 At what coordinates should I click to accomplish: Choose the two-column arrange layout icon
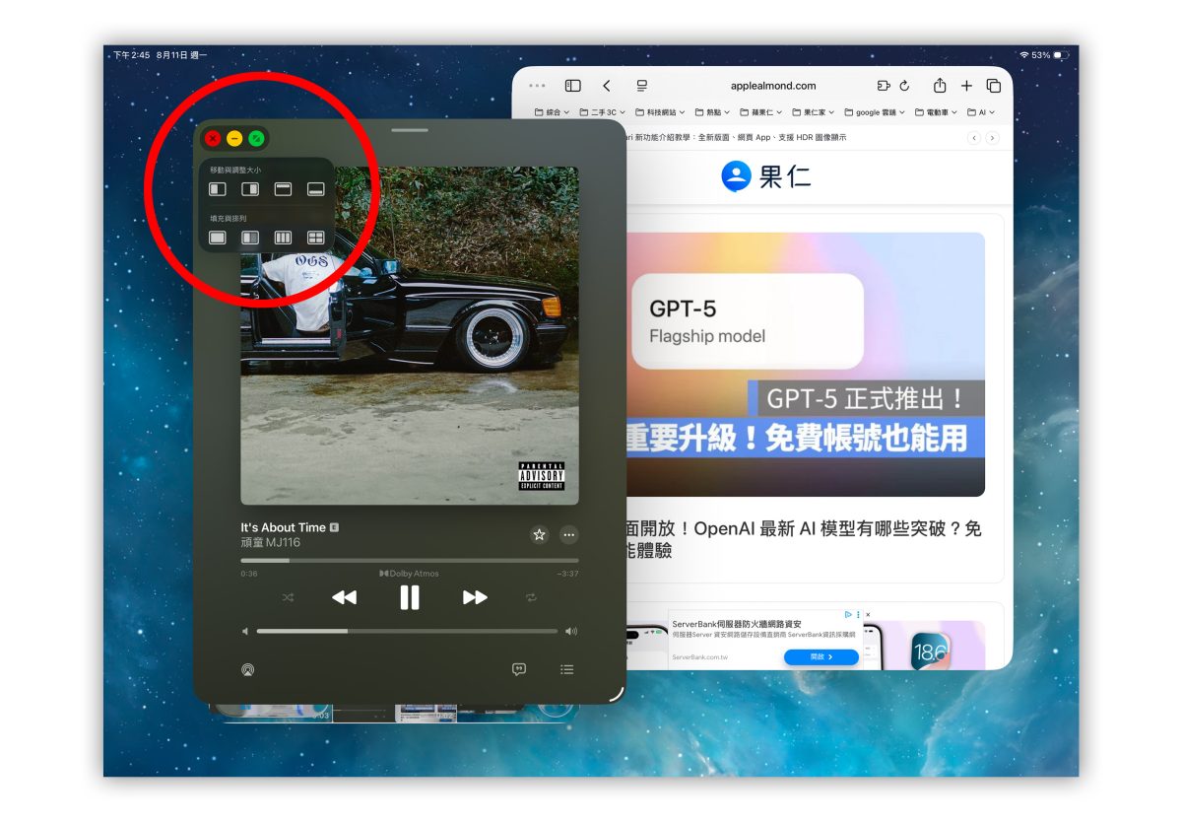(x=250, y=238)
